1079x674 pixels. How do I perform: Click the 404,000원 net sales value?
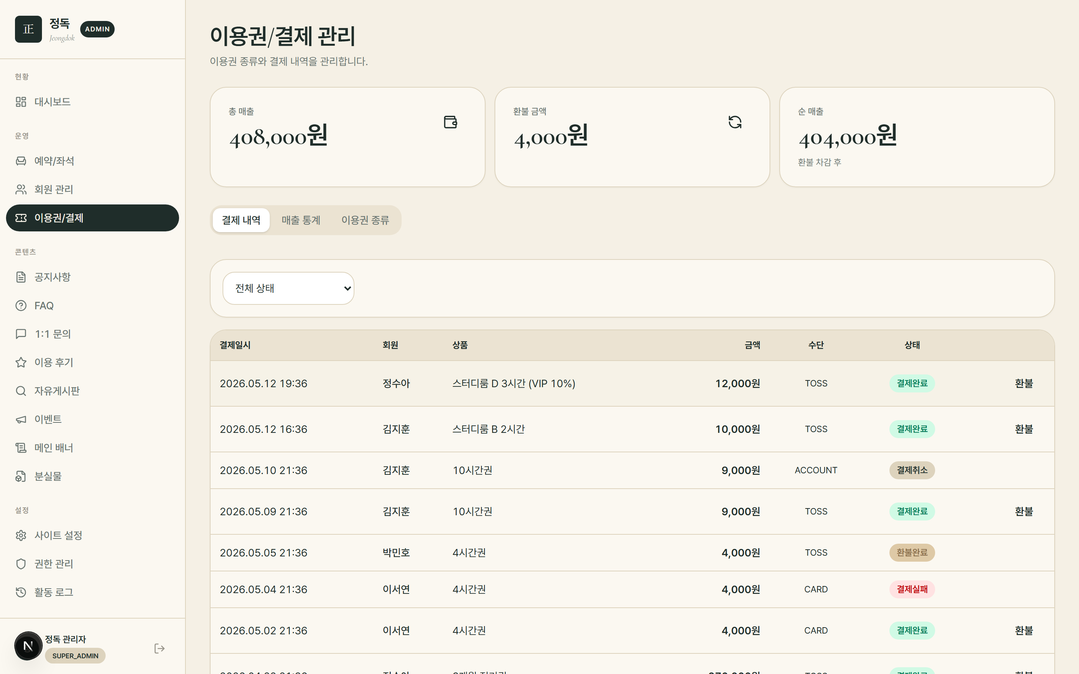pyautogui.click(x=847, y=136)
